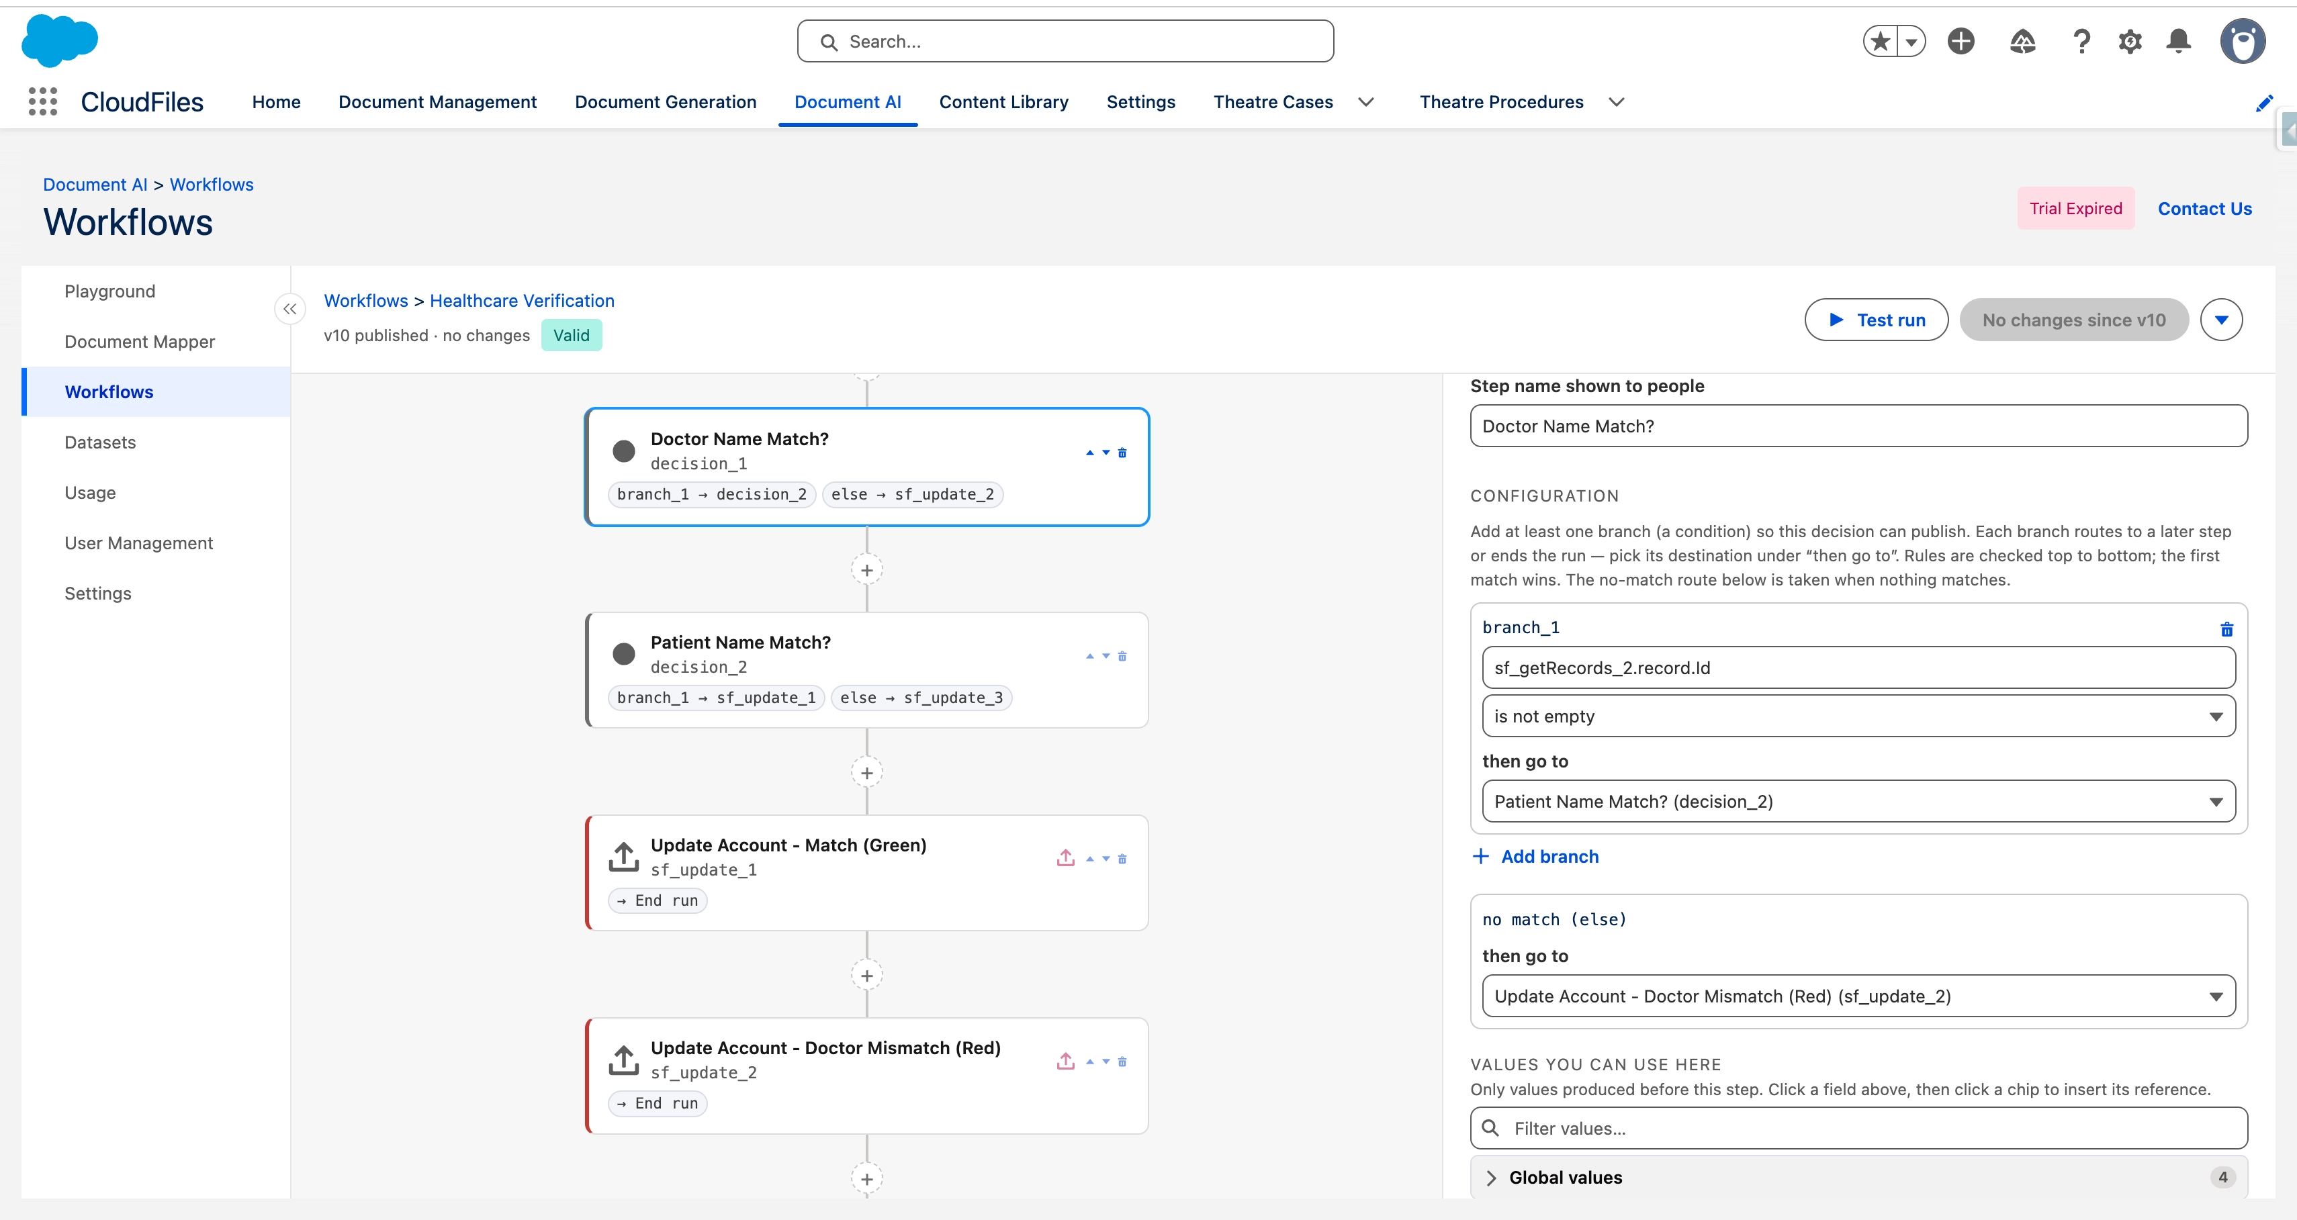Select Playground in the sidebar
Image resolution: width=2297 pixels, height=1220 pixels.
tap(156, 291)
